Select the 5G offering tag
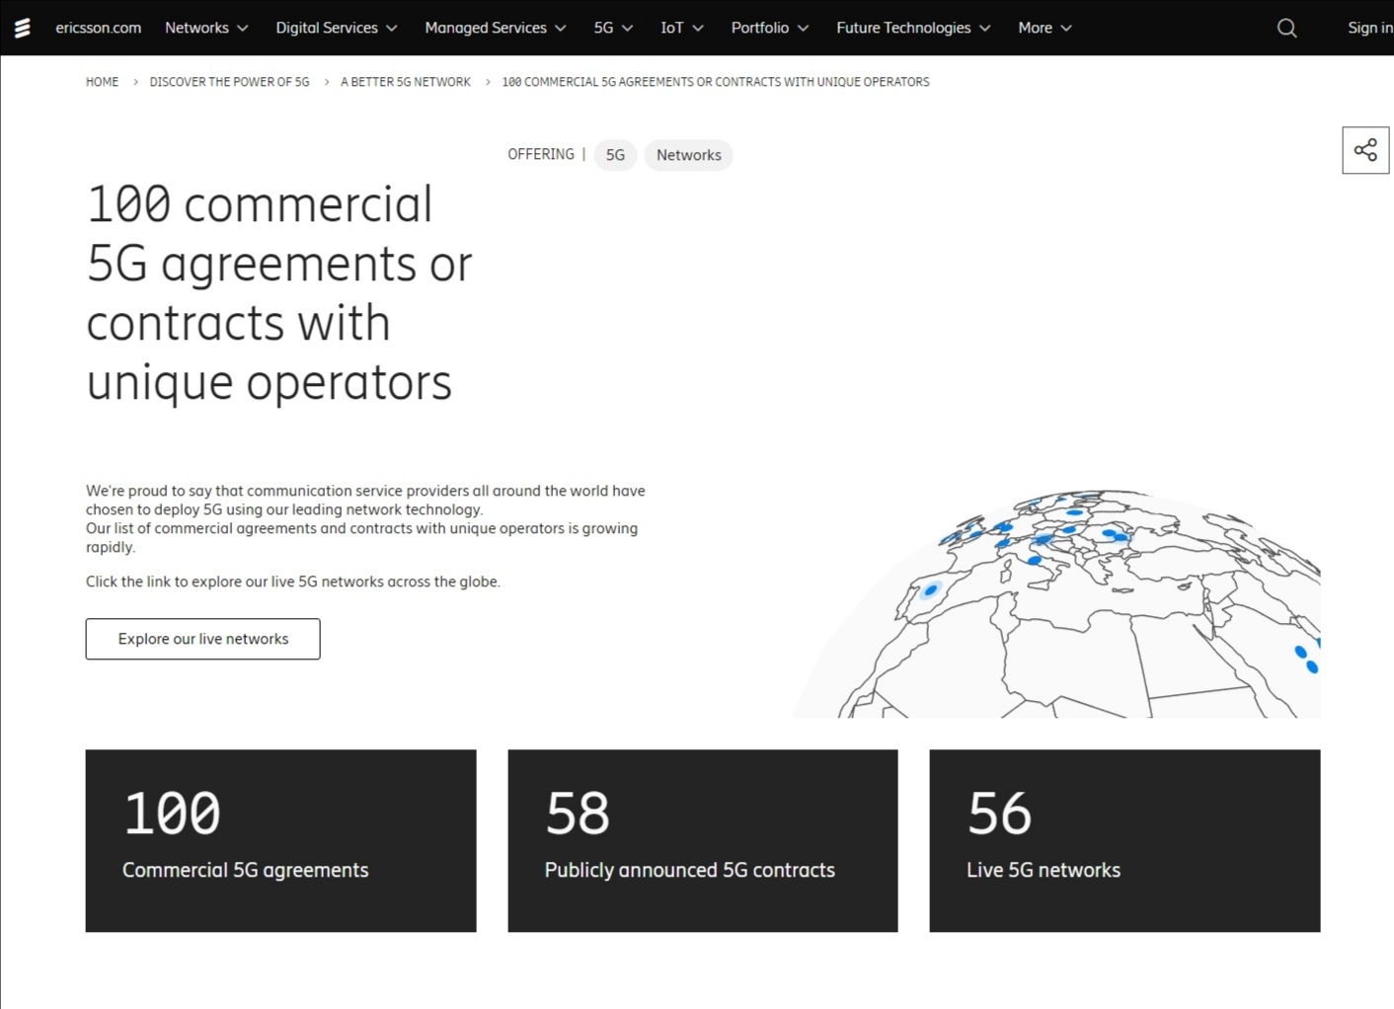The image size is (1394, 1009). [615, 155]
